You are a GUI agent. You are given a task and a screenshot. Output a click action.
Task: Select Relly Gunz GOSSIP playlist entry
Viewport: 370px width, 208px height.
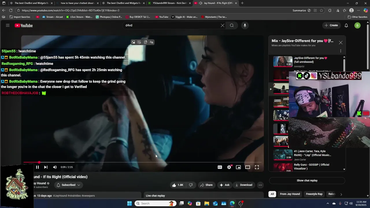[x=307, y=167]
